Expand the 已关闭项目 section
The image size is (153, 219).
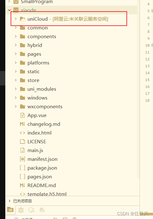click(9, 201)
